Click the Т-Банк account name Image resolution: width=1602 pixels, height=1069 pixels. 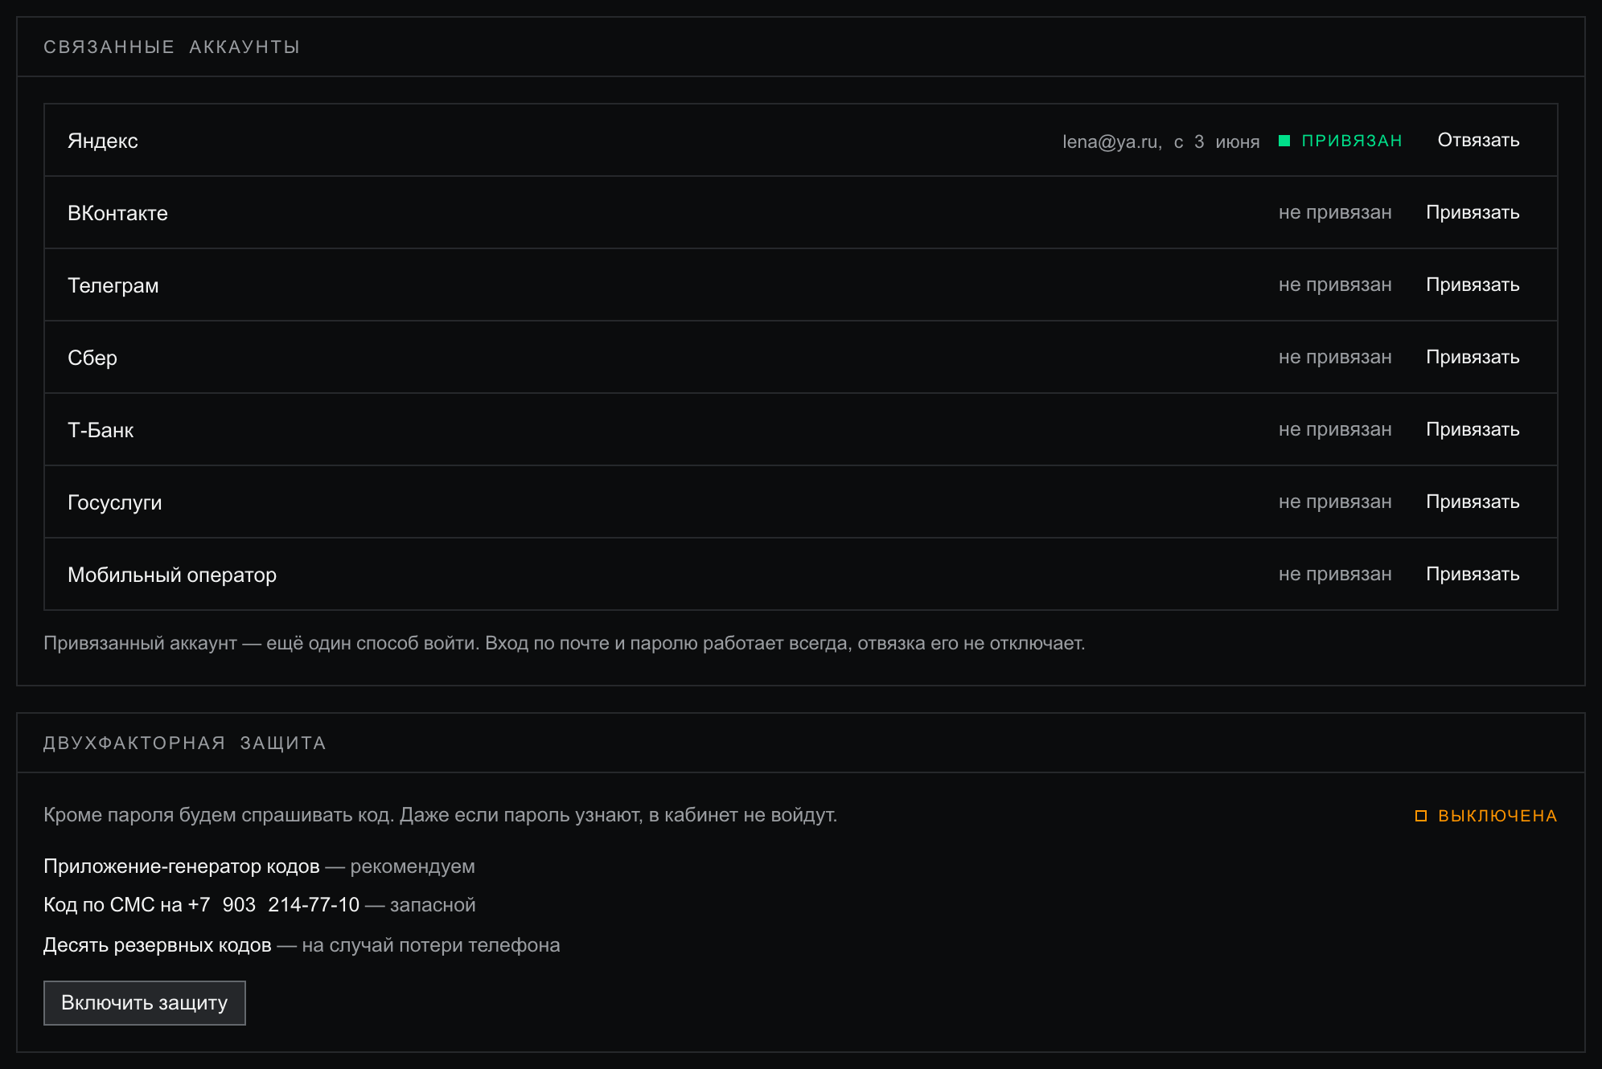[101, 430]
